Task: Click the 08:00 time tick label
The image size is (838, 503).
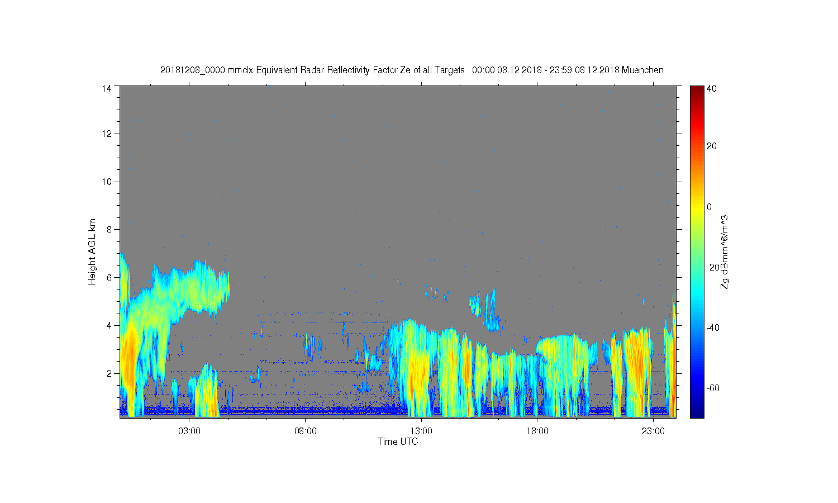Action: tap(306, 431)
